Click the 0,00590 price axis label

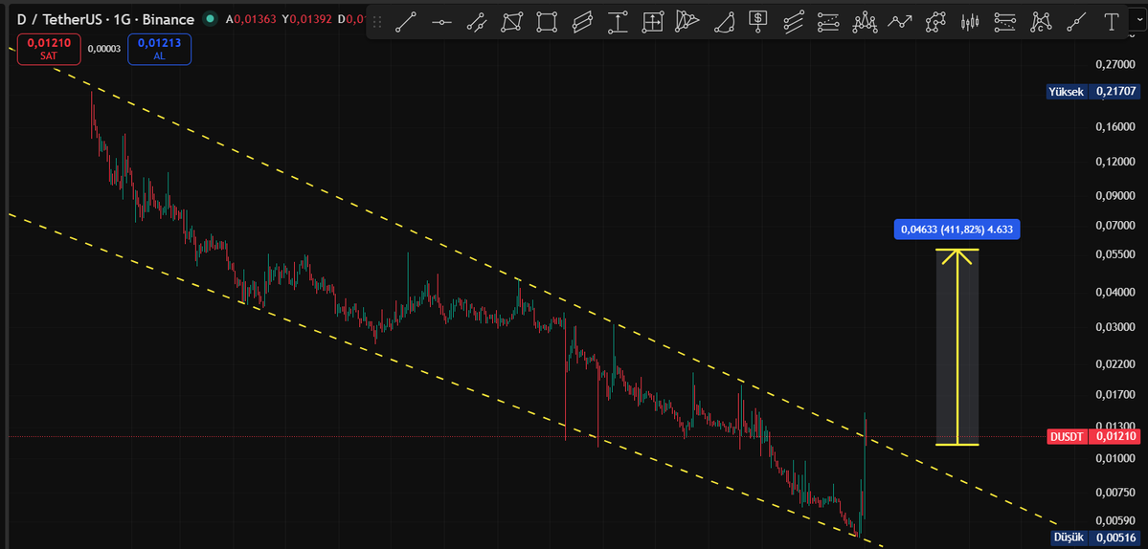point(1115,521)
